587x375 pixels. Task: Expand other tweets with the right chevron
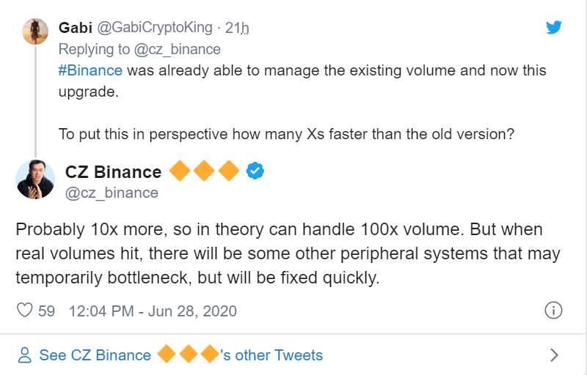point(555,355)
